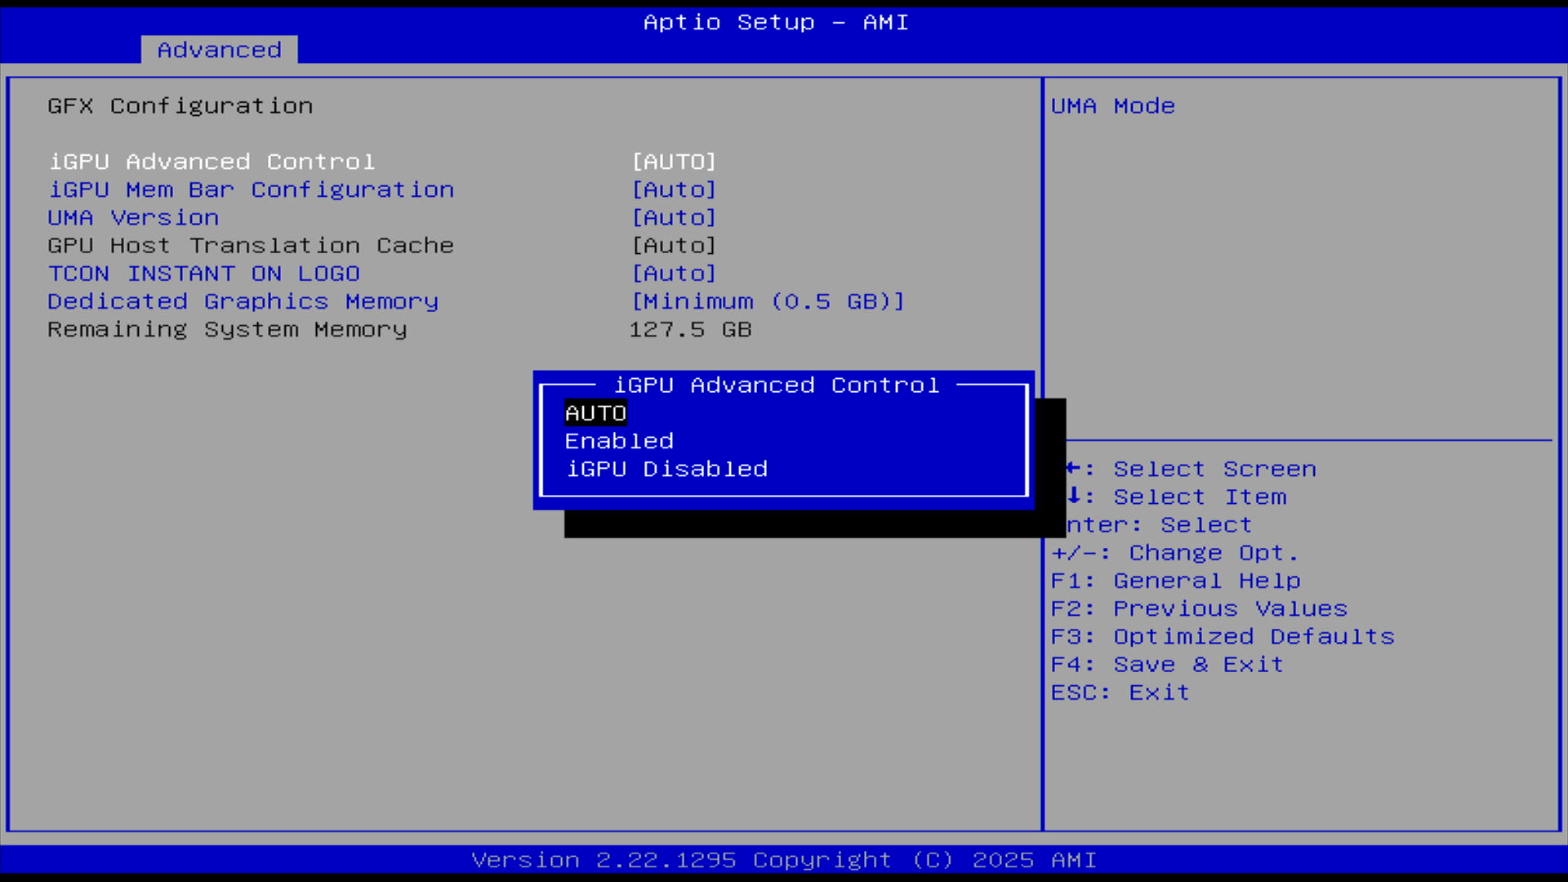Click the UMA Mode help text
Image resolution: width=1568 pixels, height=882 pixels.
pyautogui.click(x=1113, y=106)
